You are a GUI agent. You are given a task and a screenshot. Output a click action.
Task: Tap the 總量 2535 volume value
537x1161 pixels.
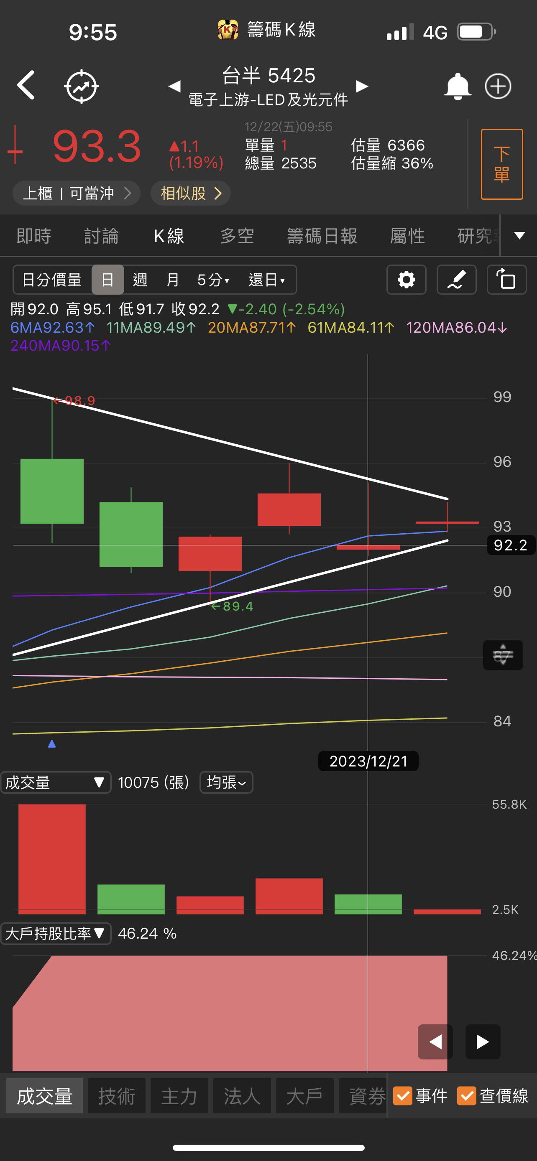click(x=281, y=163)
